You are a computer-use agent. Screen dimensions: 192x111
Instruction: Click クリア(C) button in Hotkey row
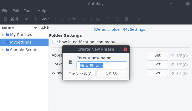[x=179, y=64]
